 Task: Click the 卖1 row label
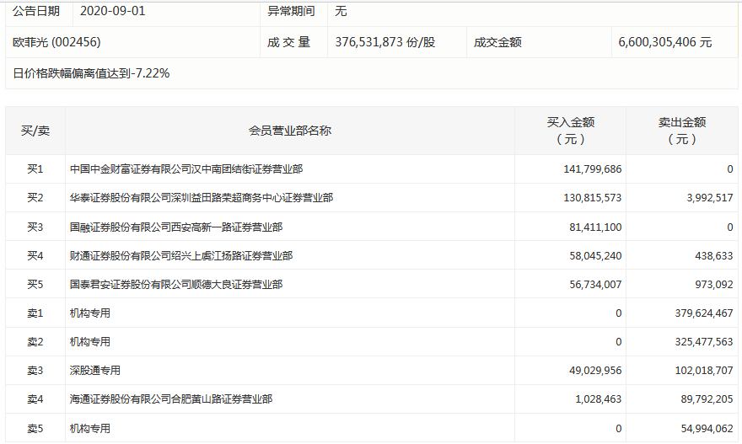pos(35,313)
